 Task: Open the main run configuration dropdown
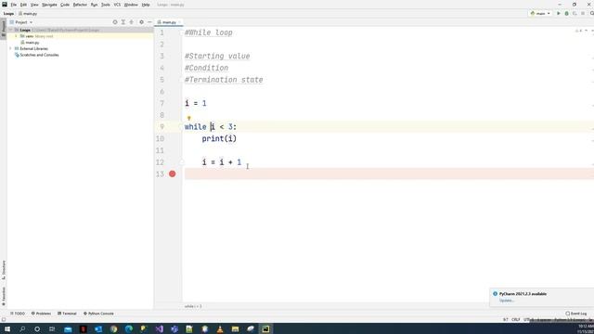(x=540, y=14)
